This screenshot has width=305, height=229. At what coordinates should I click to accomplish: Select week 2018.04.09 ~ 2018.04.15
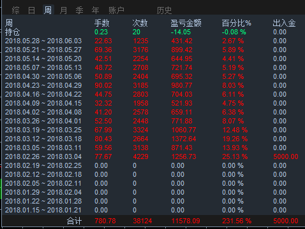point(43,103)
